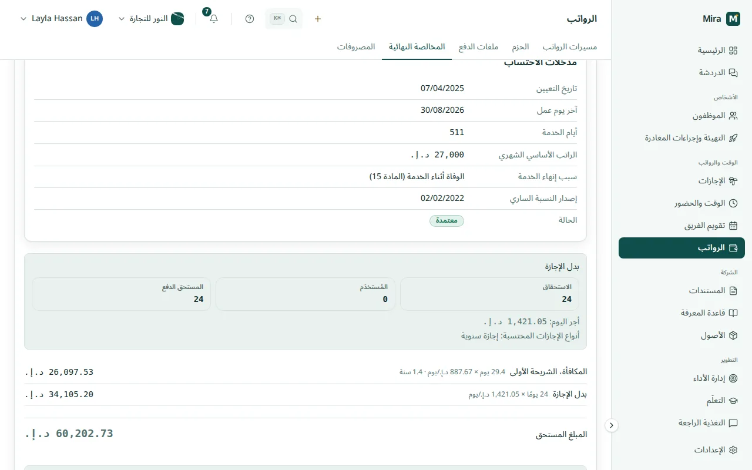Open الدردشة chat icon in sidebar

733,73
